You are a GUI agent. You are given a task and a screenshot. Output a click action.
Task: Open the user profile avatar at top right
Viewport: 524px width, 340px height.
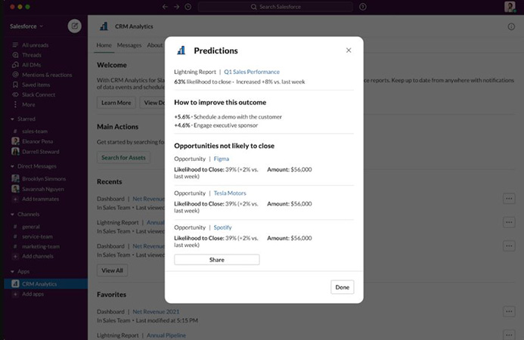[x=510, y=7]
